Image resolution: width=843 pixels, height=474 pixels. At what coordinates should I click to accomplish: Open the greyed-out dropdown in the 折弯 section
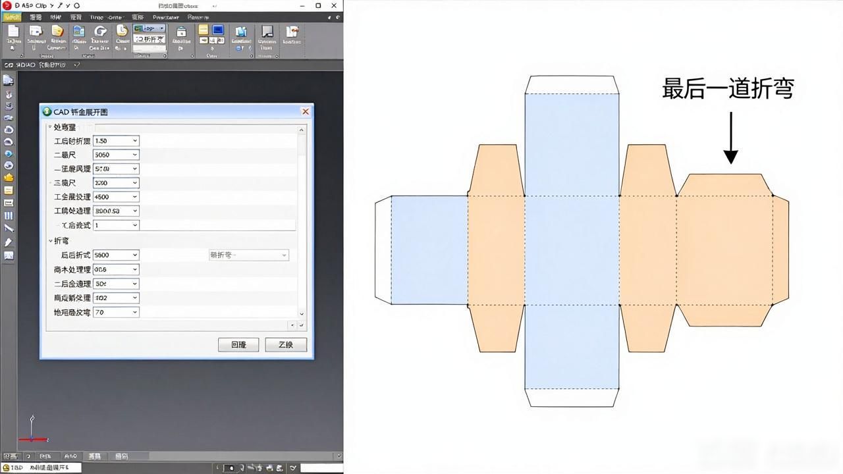248,255
